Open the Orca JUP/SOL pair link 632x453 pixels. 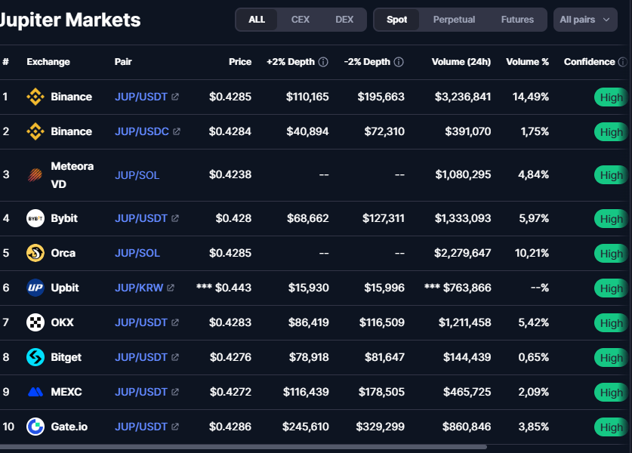pos(137,253)
